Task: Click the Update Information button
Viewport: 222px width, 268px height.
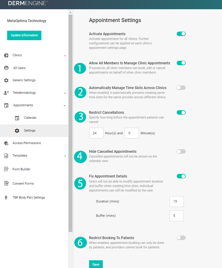Action: coord(24,35)
